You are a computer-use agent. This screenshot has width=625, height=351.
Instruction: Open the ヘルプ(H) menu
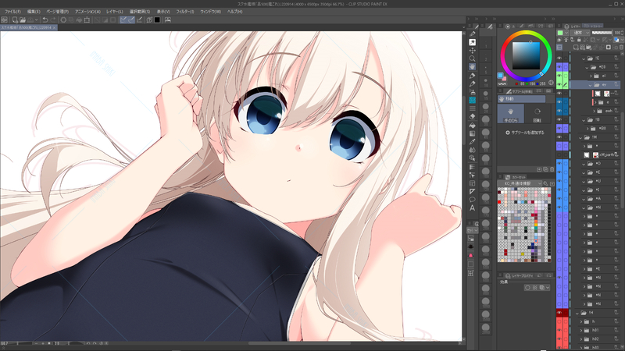234,12
